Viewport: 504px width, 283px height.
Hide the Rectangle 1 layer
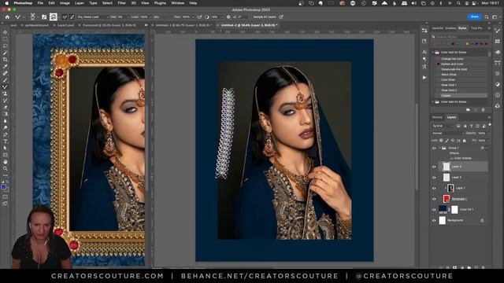click(x=434, y=199)
